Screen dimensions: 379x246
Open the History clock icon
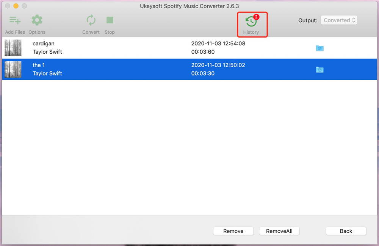click(x=251, y=22)
